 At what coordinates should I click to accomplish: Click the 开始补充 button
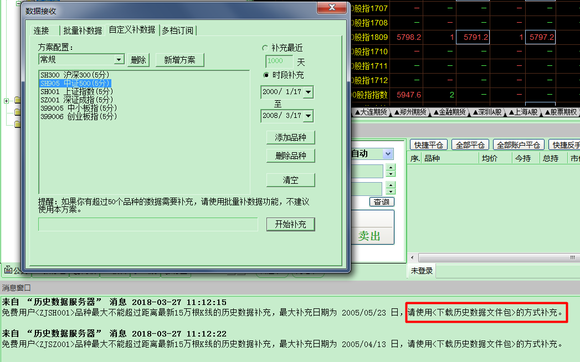click(291, 224)
